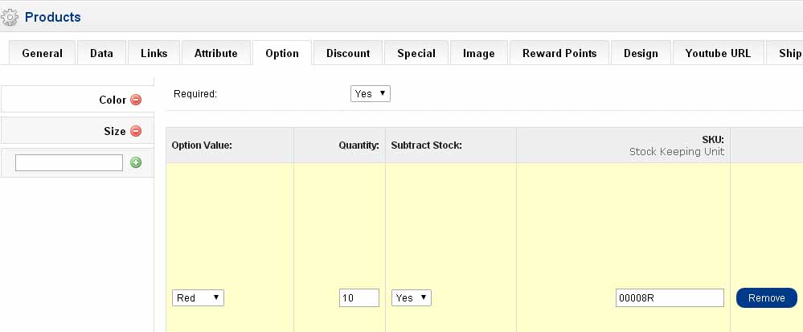
Task: Click the Quantity input field
Action: tap(359, 297)
